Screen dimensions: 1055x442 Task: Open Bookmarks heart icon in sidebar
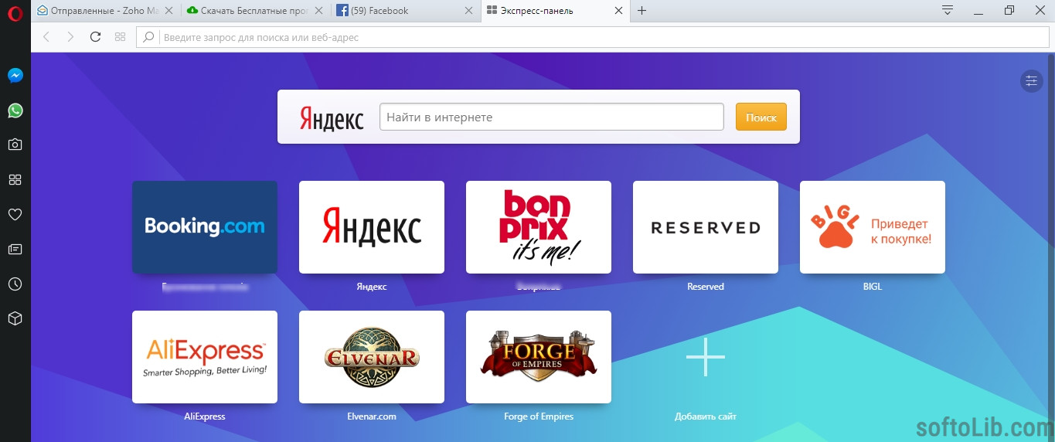pyautogui.click(x=15, y=214)
